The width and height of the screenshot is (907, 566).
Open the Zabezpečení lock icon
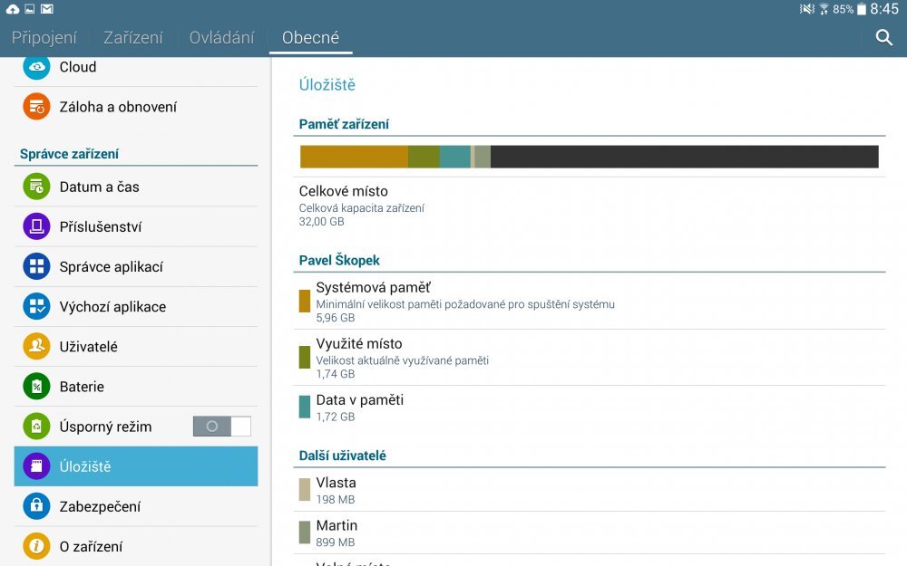pyautogui.click(x=36, y=506)
